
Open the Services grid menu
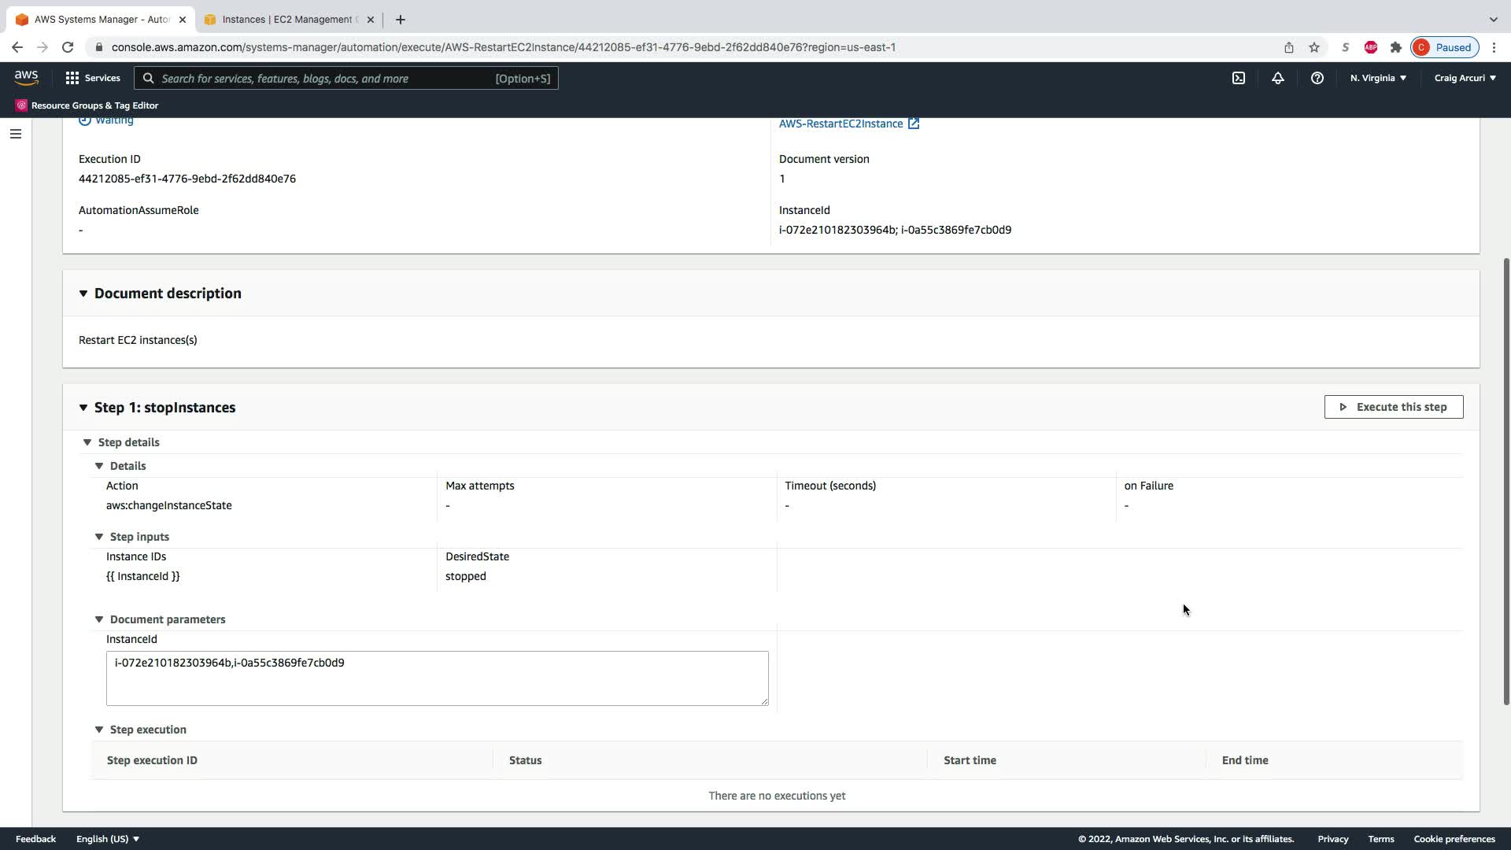(x=92, y=78)
